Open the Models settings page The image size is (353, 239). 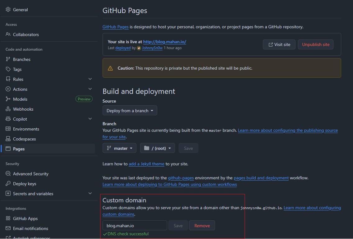click(20, 99)
